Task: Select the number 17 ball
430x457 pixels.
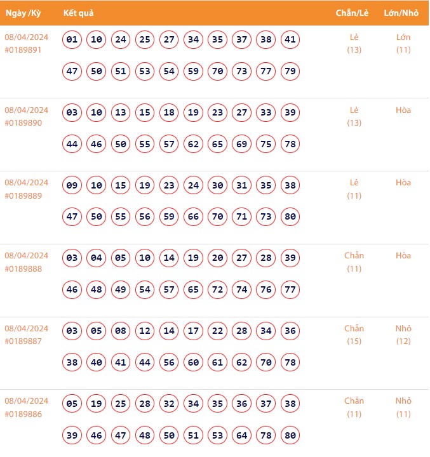Action: point(193,331)
